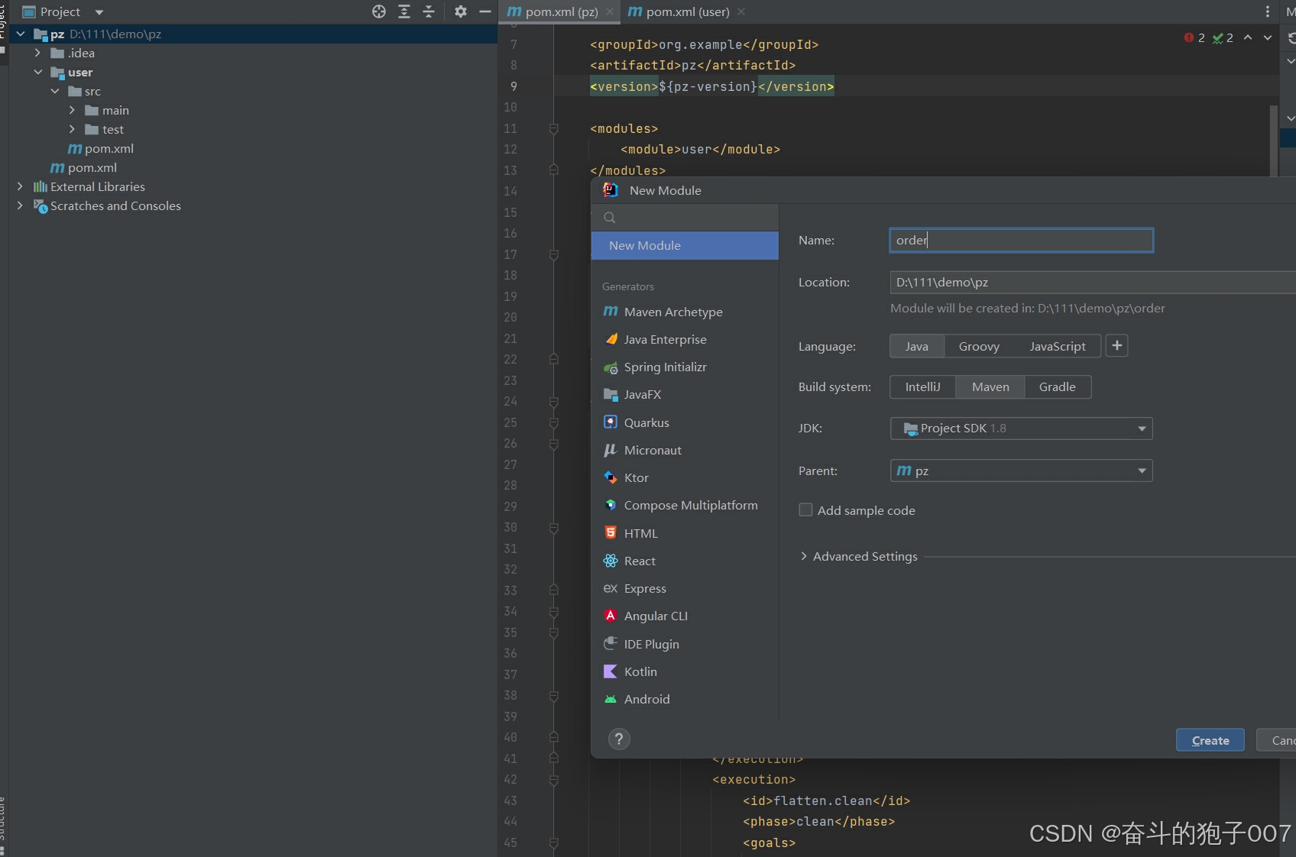Collapse the user module folder

click(x=37, y=72)
